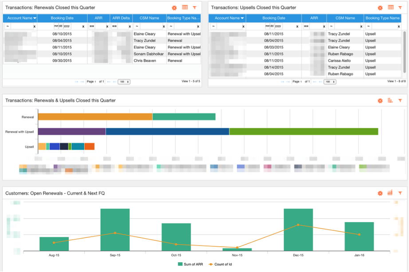Click filter funnel in Open Renewals panel
Viewport: 409px width, 272px height.
[400, 193]
